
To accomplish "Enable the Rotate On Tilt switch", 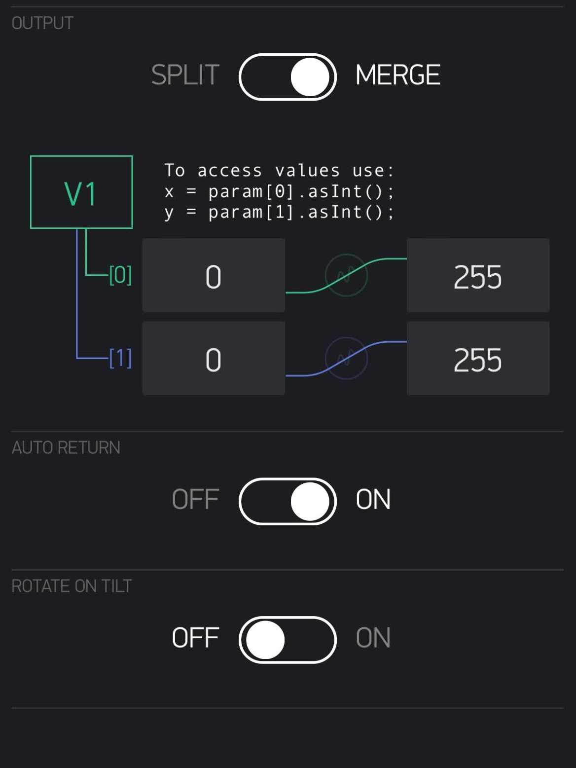I will click(288, 640).
